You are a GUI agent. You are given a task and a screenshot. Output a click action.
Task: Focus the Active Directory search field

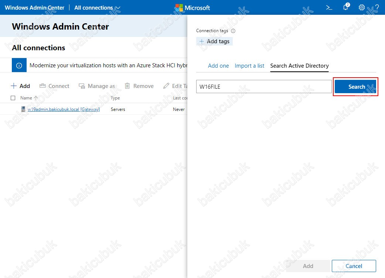(264, 87)
